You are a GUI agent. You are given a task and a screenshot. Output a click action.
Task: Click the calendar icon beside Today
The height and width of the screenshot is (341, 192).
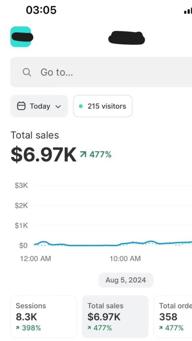[21, 106]
